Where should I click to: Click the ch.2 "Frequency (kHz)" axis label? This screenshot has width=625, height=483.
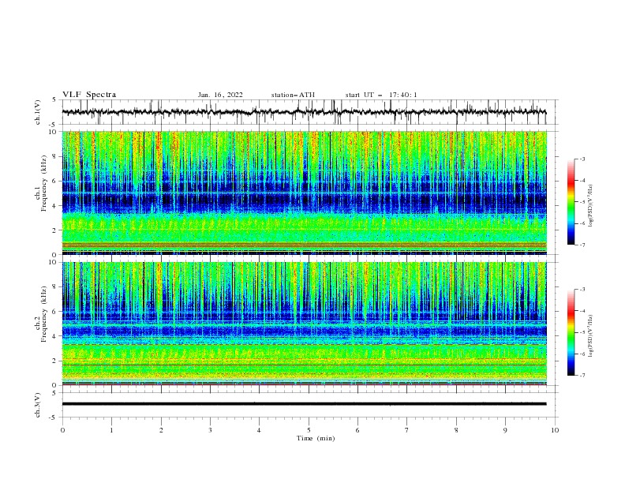pyautogui.click(x=45, y=313)
